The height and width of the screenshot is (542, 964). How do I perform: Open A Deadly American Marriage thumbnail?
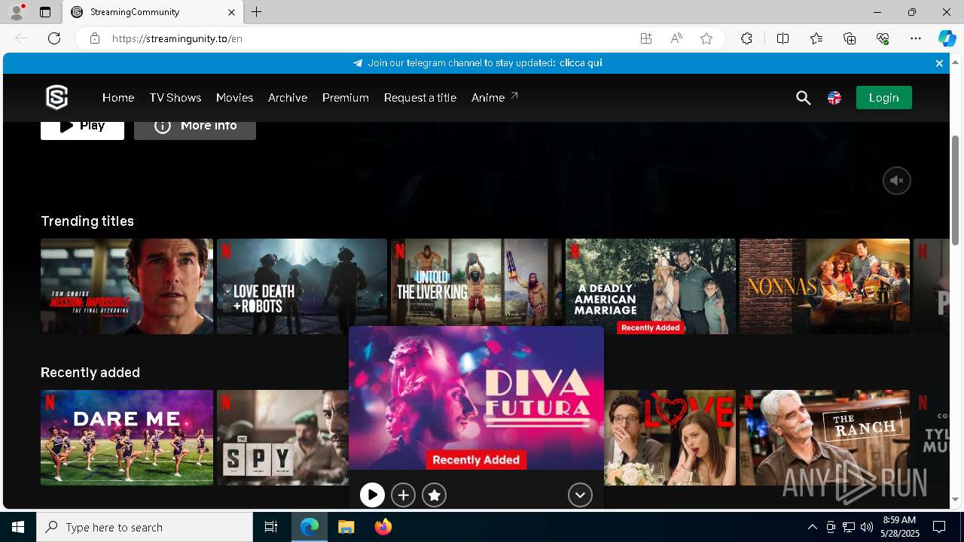pos(651,286)
